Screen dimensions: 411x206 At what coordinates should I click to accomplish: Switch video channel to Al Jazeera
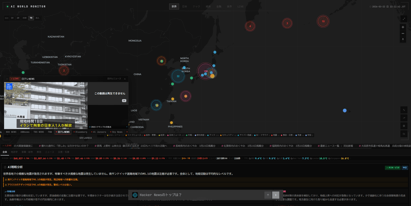[x=98, y=132]
